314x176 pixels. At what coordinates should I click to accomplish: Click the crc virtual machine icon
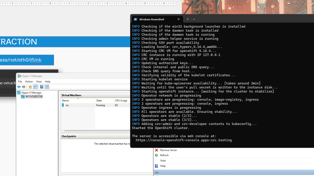pyautogui.click(x=63, y=105)
